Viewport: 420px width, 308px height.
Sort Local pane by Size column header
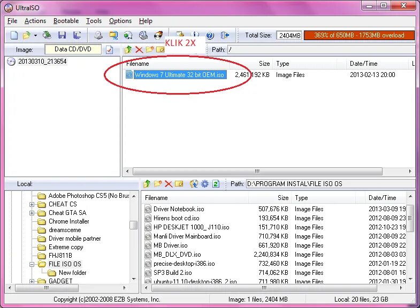[x=270, y=198]
